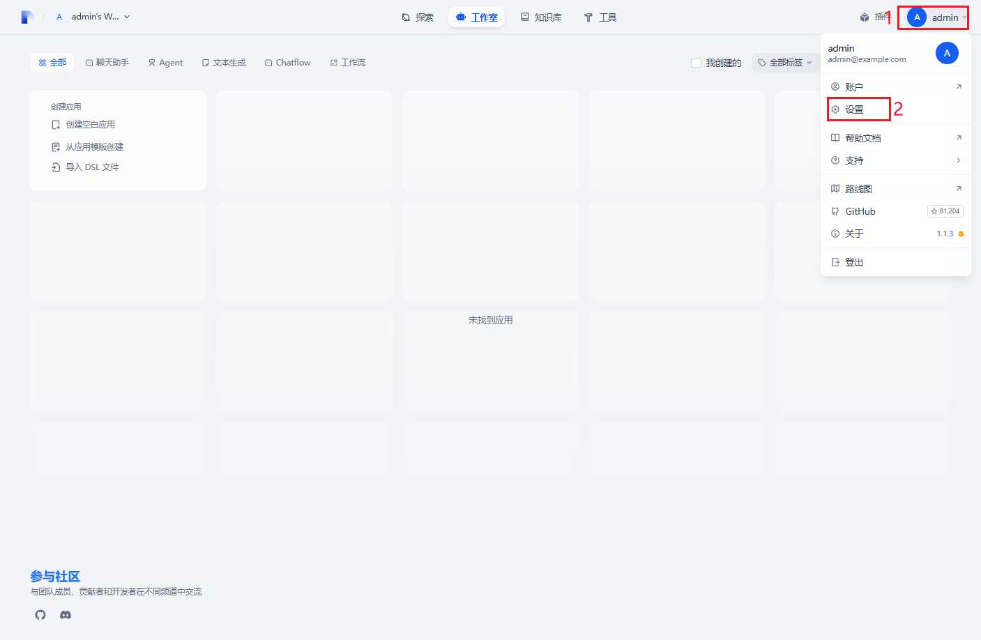Viewport: 981px width, 640px height.
Task: Click the GitHub star count badge
Action: coord(945,211)
